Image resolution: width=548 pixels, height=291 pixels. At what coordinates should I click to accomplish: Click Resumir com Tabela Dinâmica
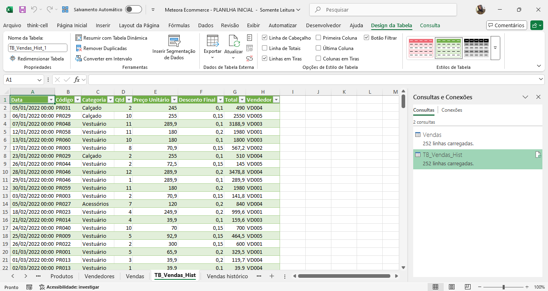click(x=111, y=38)
